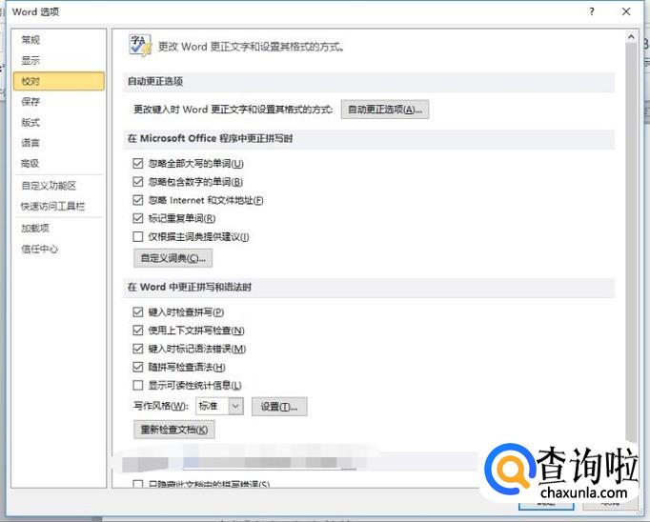This screenshot has width=650, height=522.
Task: Toggle 忽略 Internet 和文件地址 checkbox
Action: click(137, 200)
